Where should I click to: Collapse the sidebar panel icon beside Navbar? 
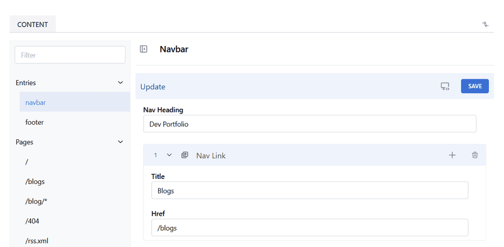[144, 49]
